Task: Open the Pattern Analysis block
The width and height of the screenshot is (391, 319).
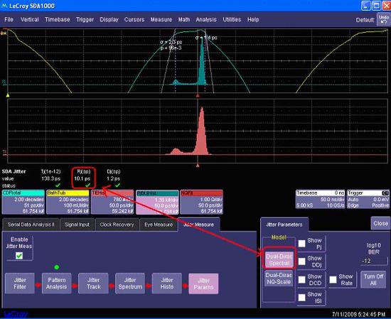Action: click(x=57, y=283)
